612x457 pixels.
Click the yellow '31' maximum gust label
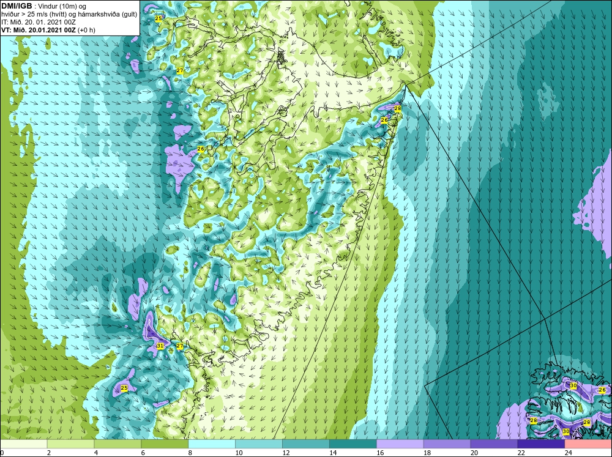(x=160, y=346)
